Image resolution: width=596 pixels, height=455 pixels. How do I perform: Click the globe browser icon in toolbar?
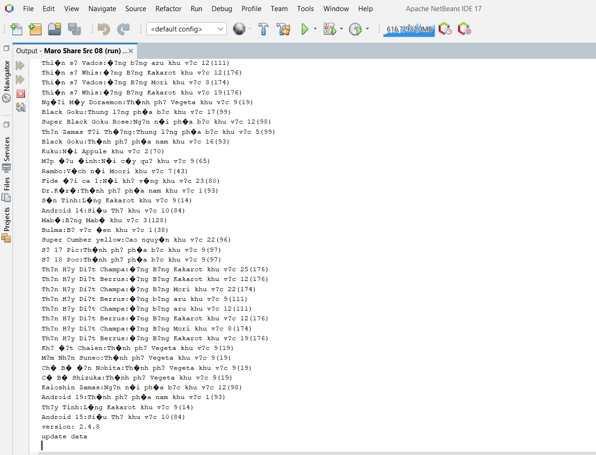point(239,29)
